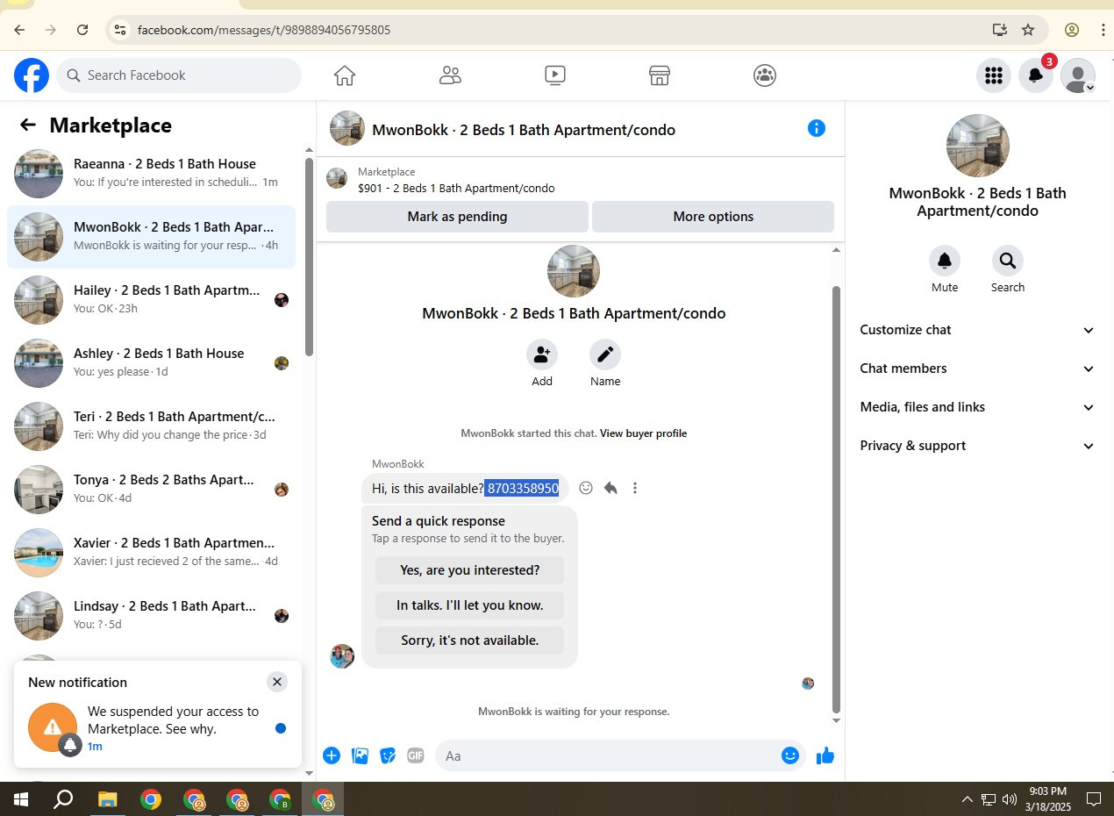Go to Home feed icon
This screenshot has width=1114, height=816.
point(345,75)
